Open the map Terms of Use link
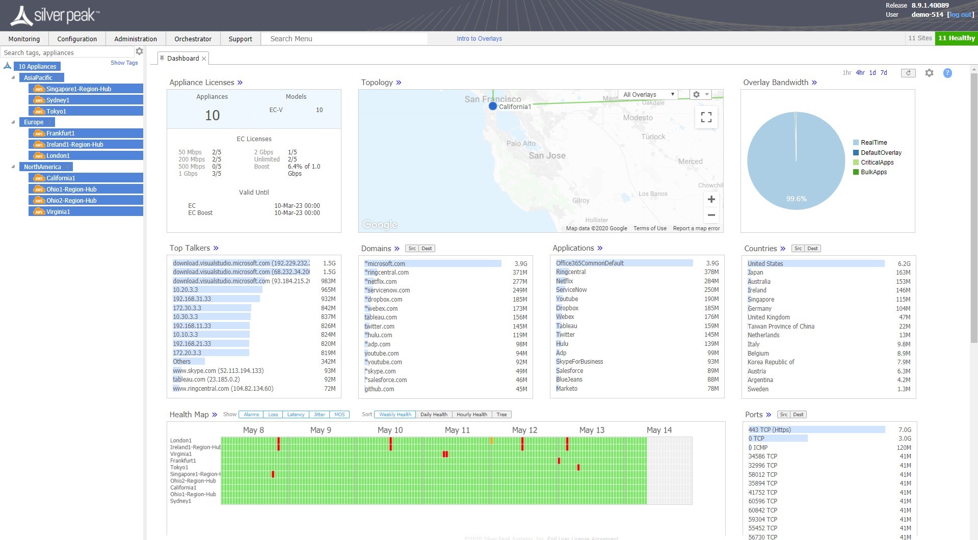 tap(650, 228)
